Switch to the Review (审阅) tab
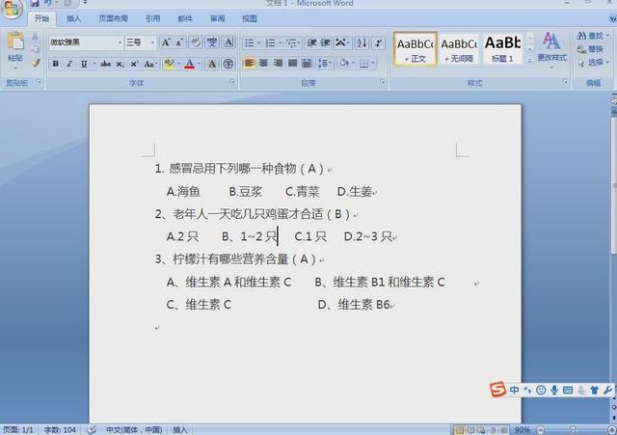Screen dimensions: 617x435 (217, 18)
